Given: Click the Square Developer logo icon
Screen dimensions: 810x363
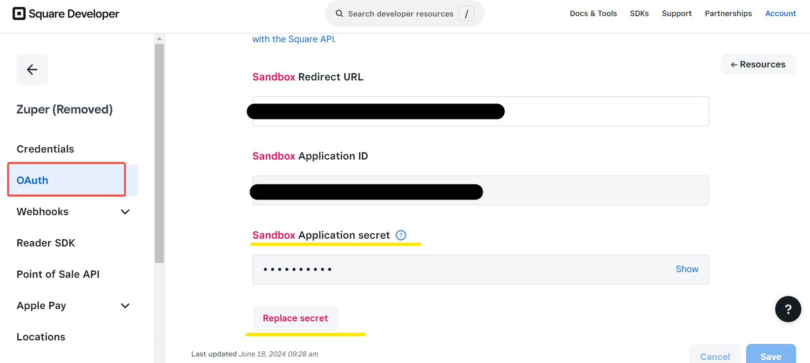Looking at the screenshot, I should 19,14.
